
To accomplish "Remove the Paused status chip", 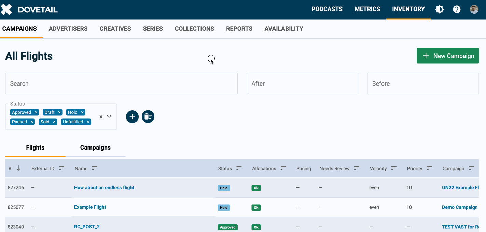I will (32, 122).
